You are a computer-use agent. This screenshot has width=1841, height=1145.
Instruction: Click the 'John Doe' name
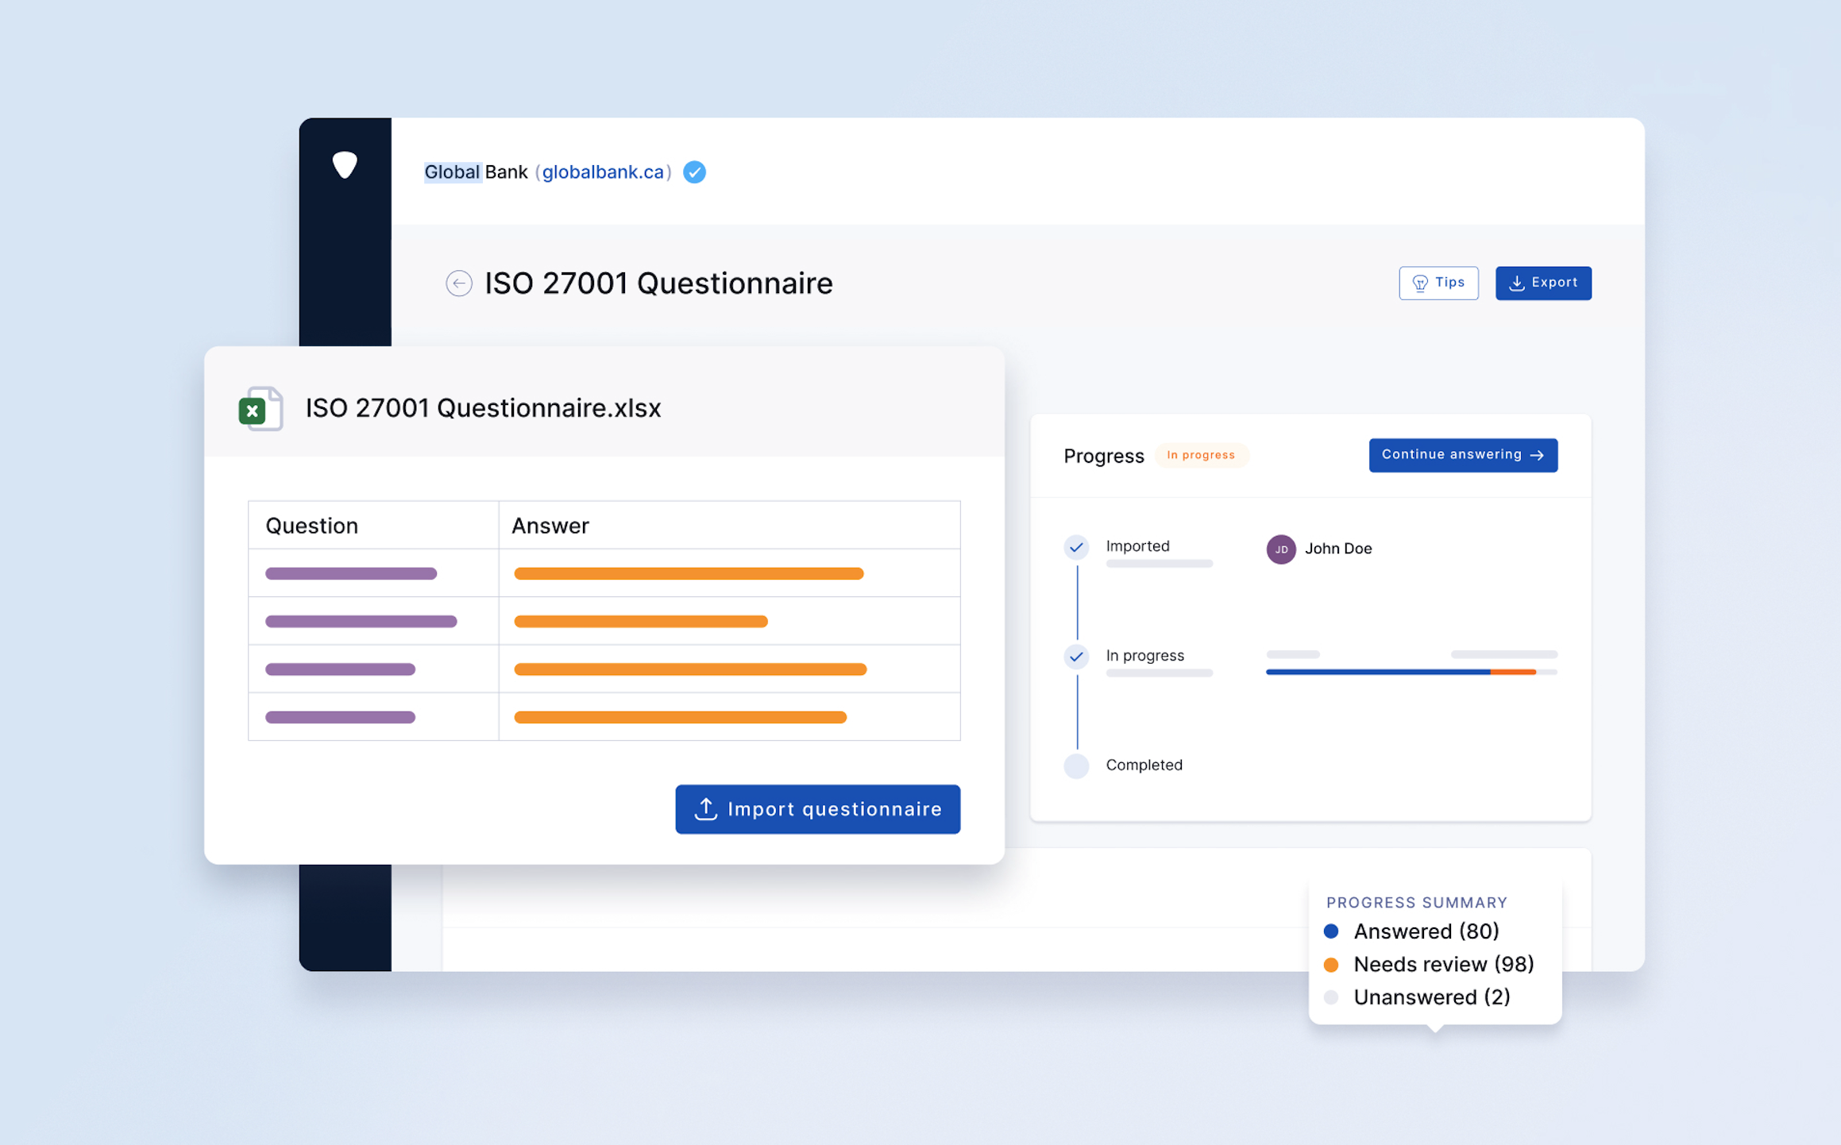click(x=1338, y=549)
